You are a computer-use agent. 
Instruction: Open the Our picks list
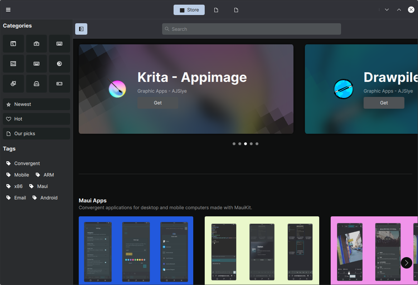tap(37, 133)
